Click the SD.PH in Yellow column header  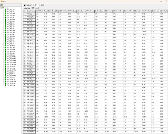128,11
